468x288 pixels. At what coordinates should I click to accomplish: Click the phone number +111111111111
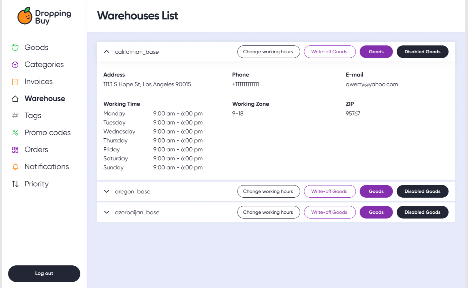coord(245,84)
